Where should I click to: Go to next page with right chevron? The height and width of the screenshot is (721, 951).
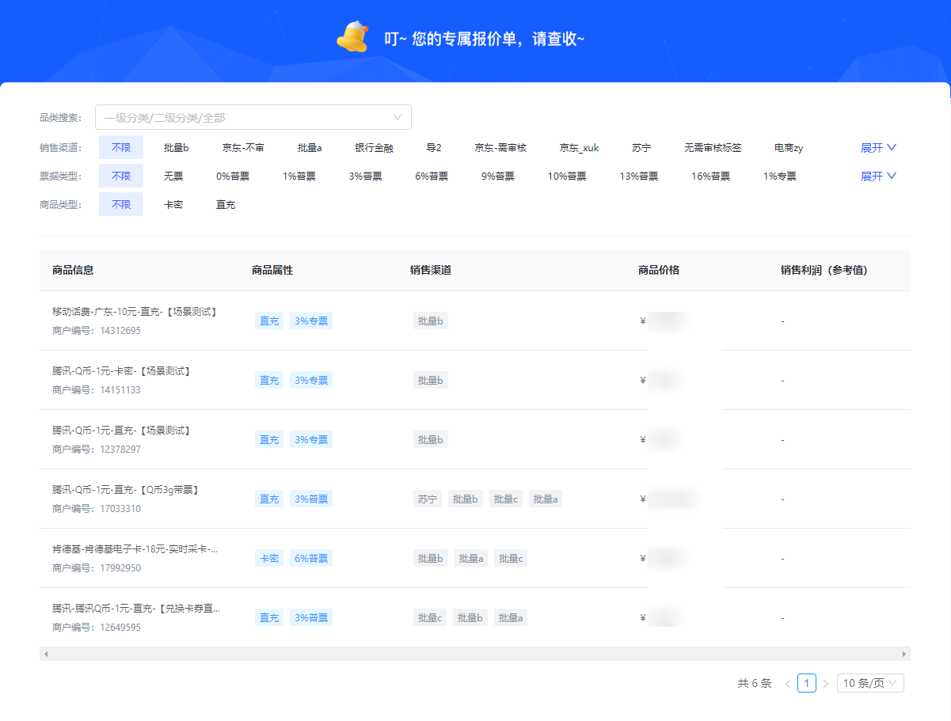(826, 683)
